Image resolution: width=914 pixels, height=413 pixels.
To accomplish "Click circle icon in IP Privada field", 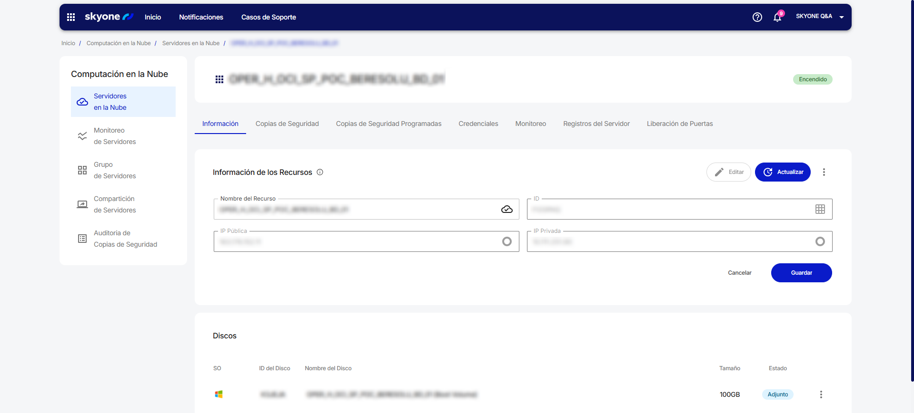I will tap(820, 242).
